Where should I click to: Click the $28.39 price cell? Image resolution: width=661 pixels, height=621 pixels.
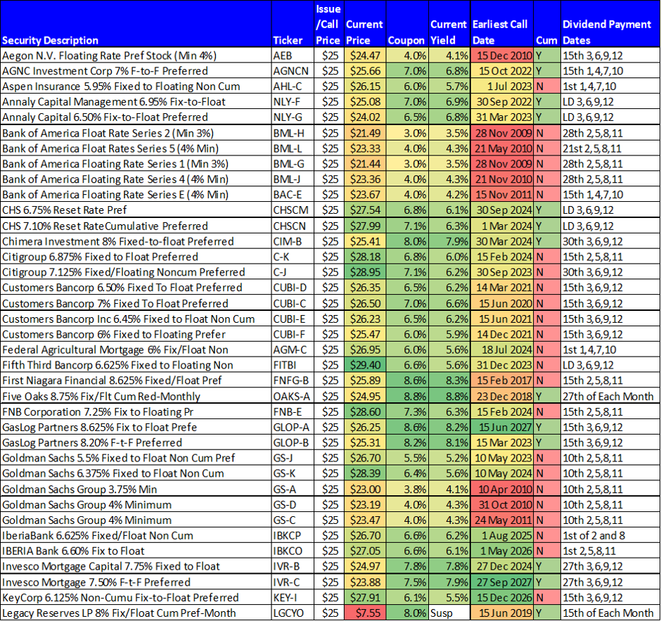click(x=365, y=473)
